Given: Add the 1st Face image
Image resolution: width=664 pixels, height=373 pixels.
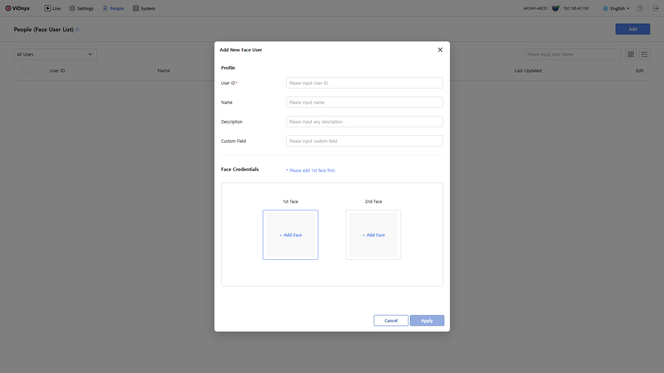Looking at the screenshot, I should 290,235.
